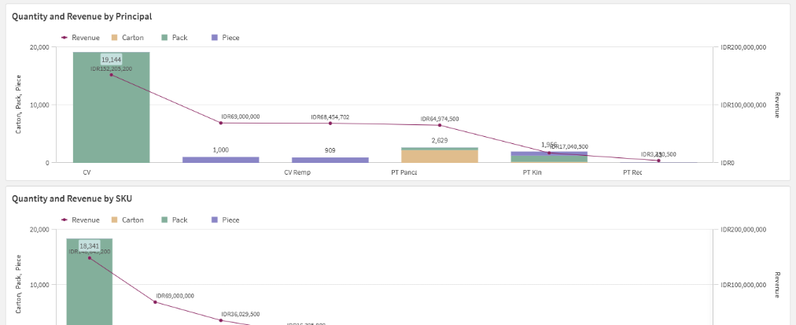Click the 18,341 value label in SKU chart
Viewport: 796px width, 325px height.
pos(90,246)
